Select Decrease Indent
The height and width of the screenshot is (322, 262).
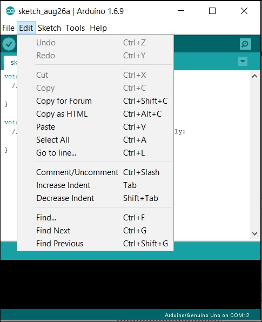click(x=95, y=198)
